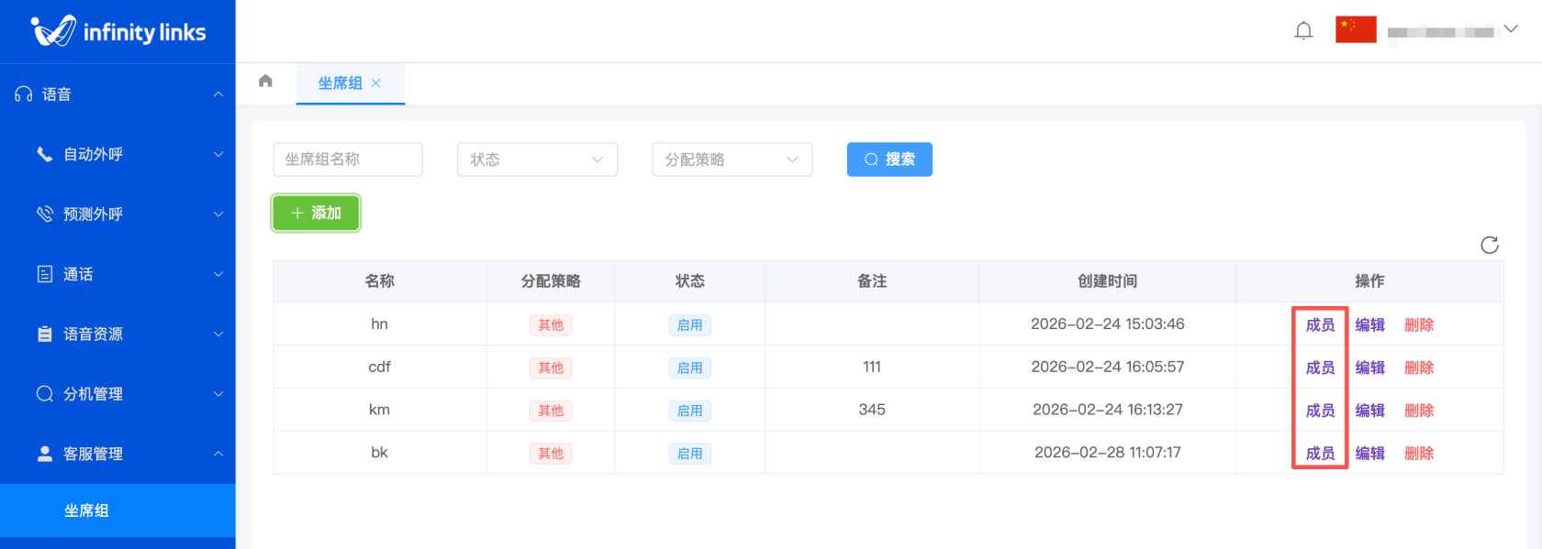Image resolution: width=1542 pixels, height=549 pixels.
Task: Click the phone icon beside 自动外呼
Action: click(x=44, y=154)
